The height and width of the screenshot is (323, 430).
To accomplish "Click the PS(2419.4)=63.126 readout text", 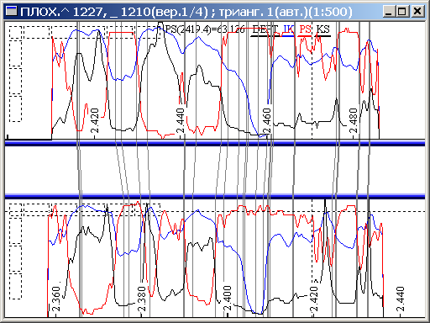I will pos(205,29).
